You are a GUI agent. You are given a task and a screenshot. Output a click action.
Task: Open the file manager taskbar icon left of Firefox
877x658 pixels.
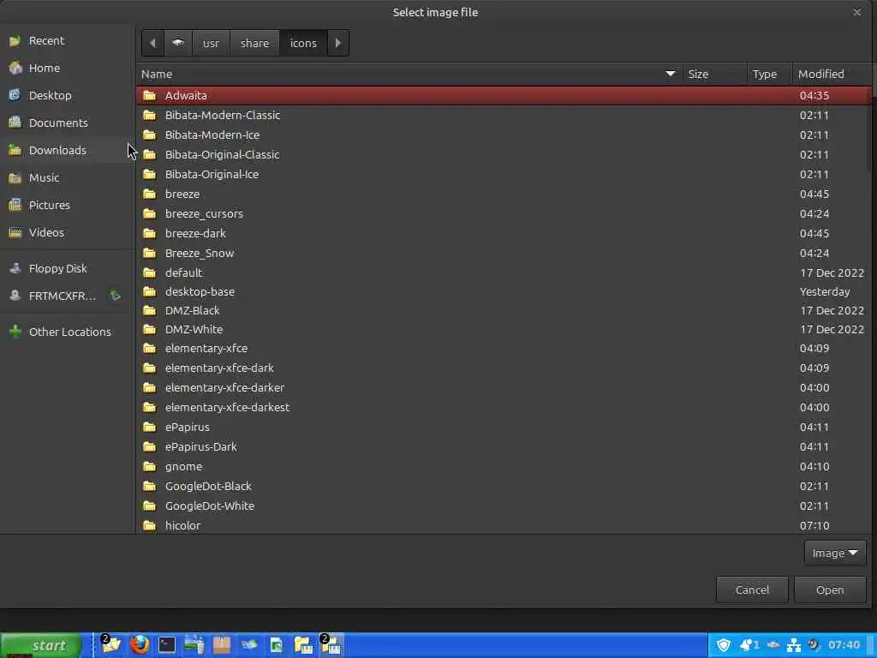tap(110, 645)
